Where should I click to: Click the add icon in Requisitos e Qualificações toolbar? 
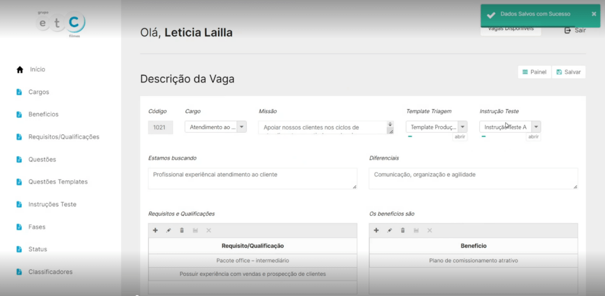coord(155,231)
